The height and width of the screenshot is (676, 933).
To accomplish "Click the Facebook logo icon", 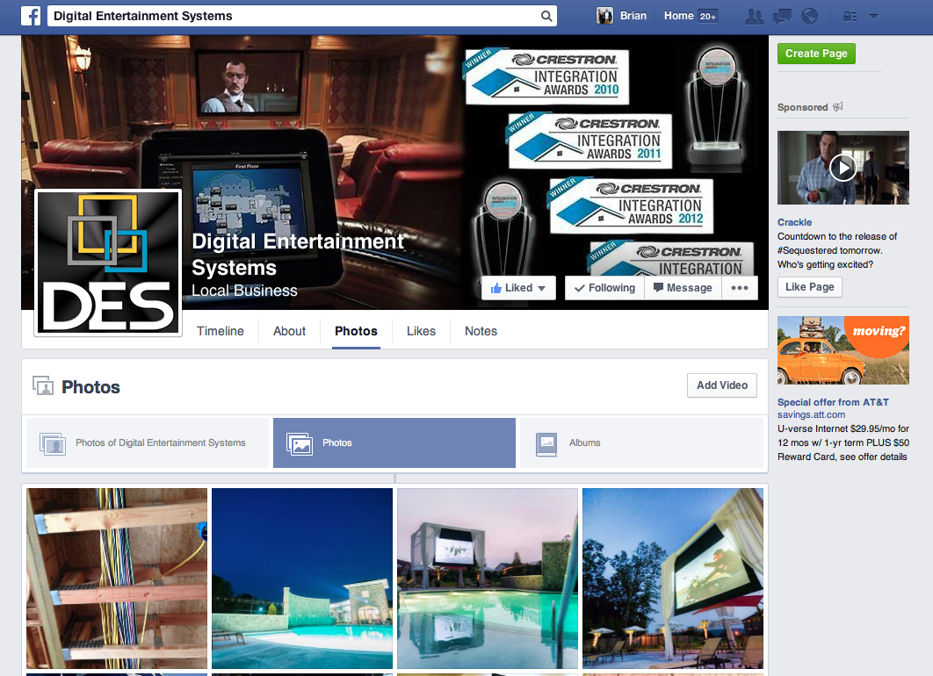I will 32,16.
